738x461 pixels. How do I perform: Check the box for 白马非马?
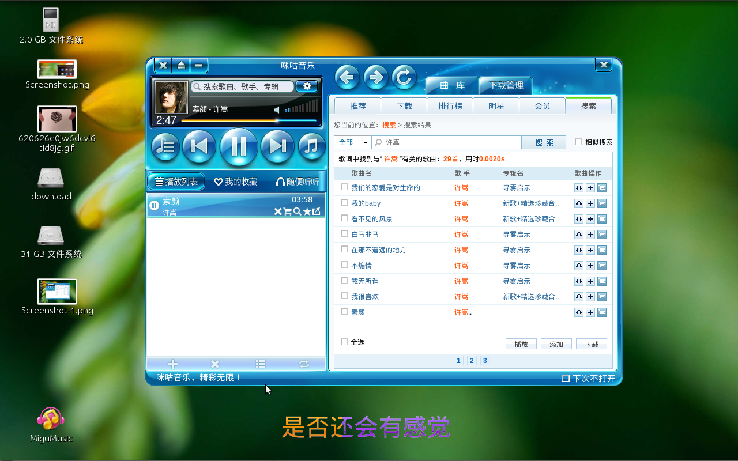[x=344, y=233]
